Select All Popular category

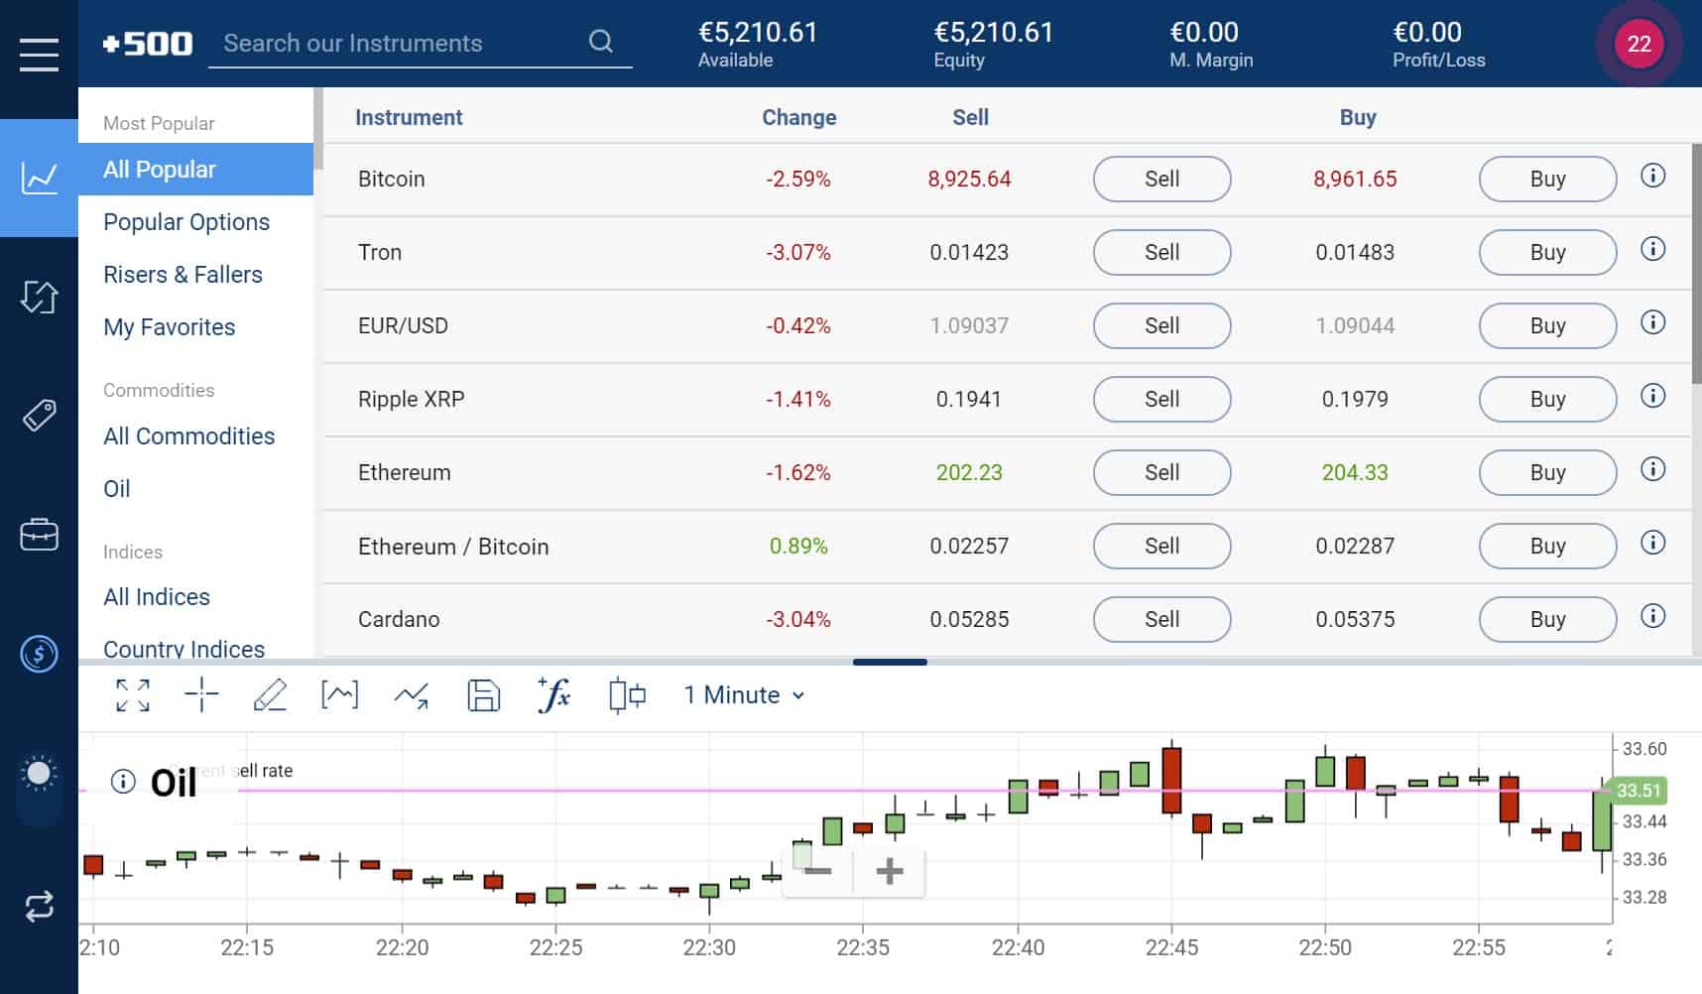195,170
